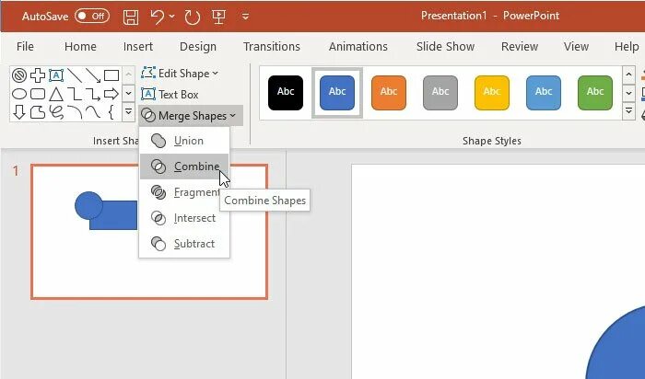Switch to the Slide Show tab
645x379 pixels.
pyautogui.click(x=445, y=46)
